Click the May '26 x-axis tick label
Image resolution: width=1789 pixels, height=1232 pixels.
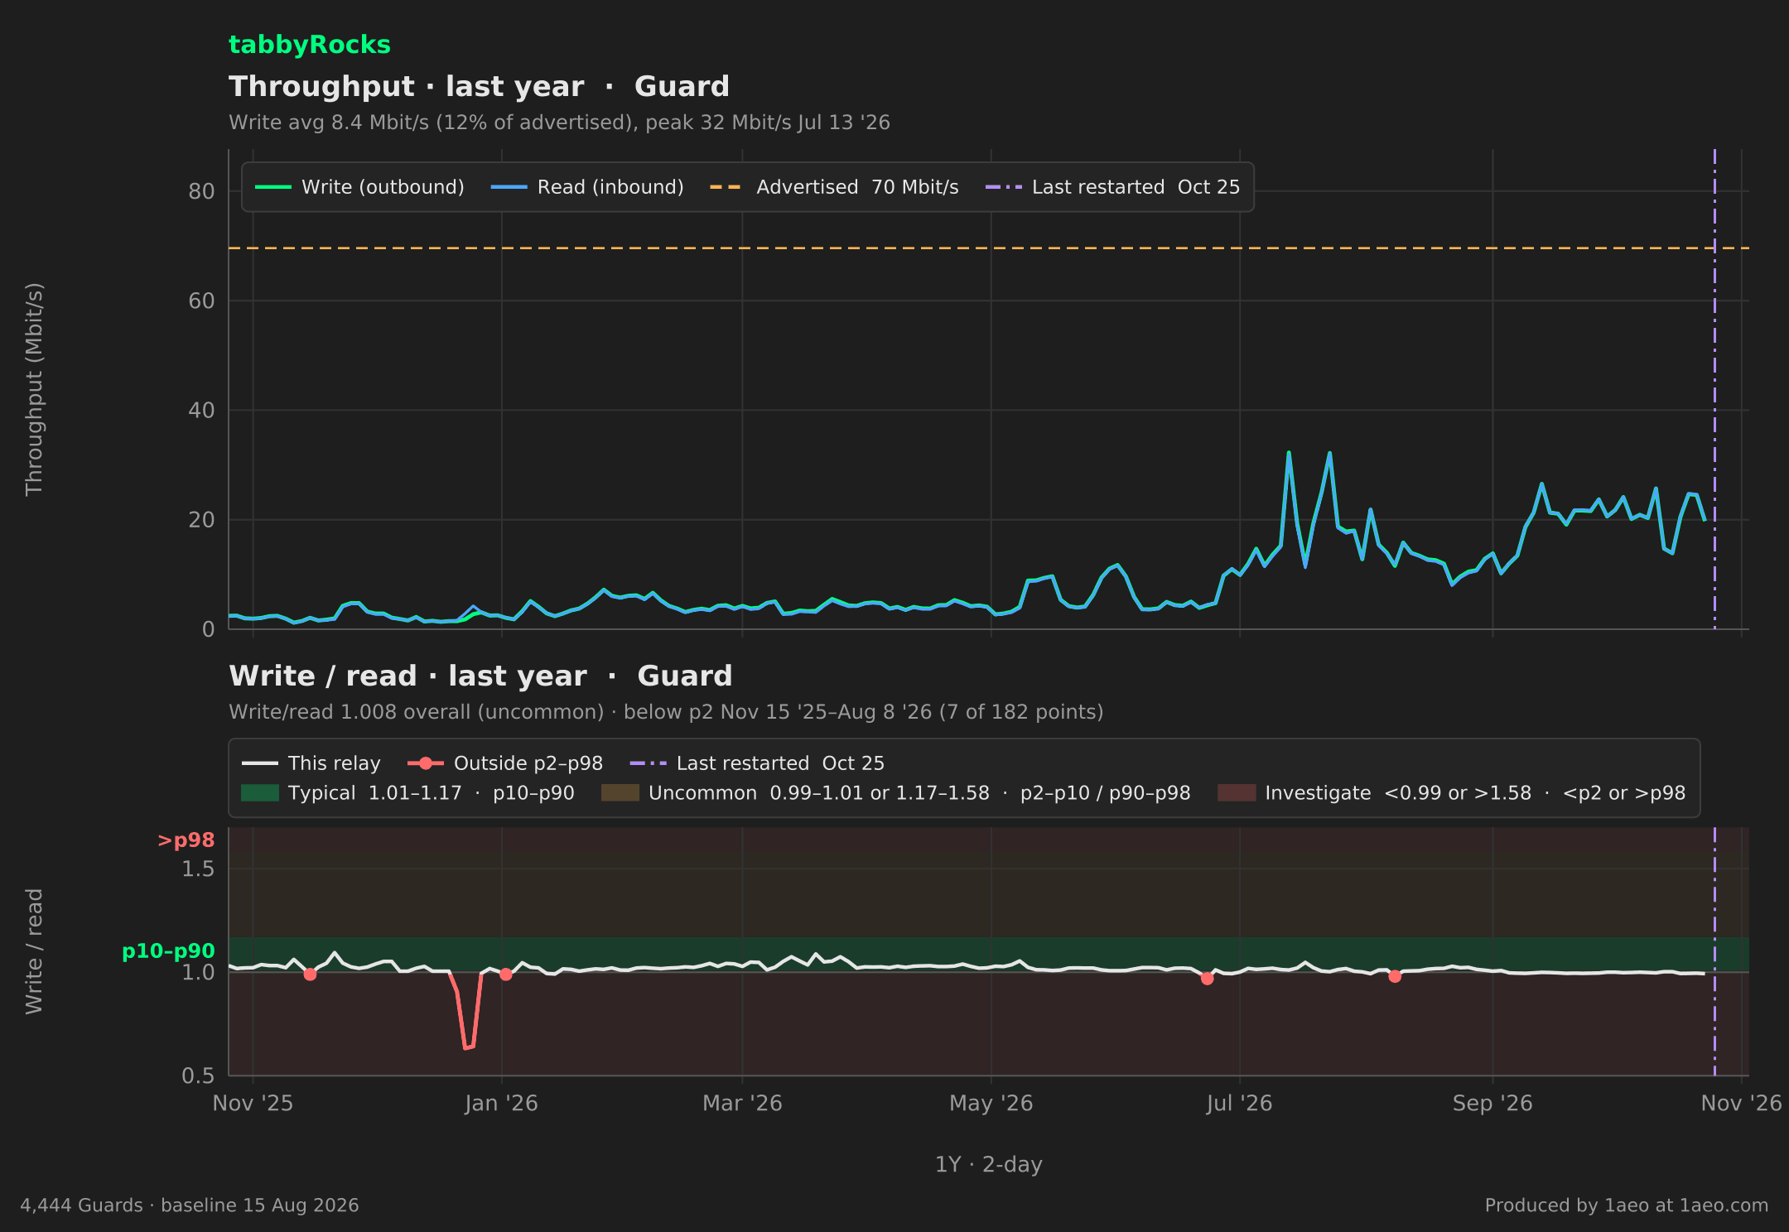[991, 1104]
